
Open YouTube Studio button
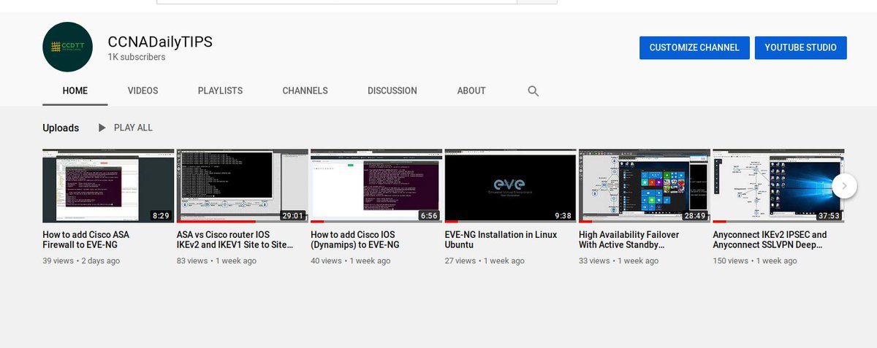pos(801,47)
